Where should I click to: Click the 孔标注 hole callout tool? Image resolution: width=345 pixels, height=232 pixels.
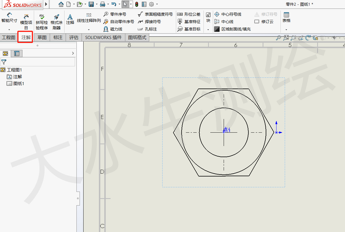147,29
